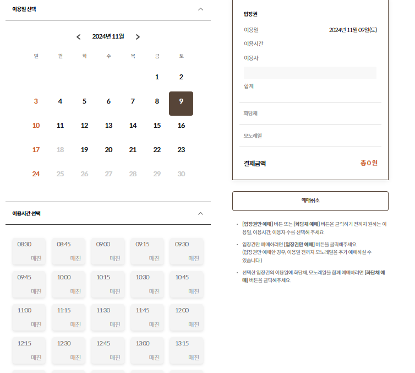Viewport: 415px width, 373px height.
Task: Pick the 11:30 time slot
Action: click(108, 317)
